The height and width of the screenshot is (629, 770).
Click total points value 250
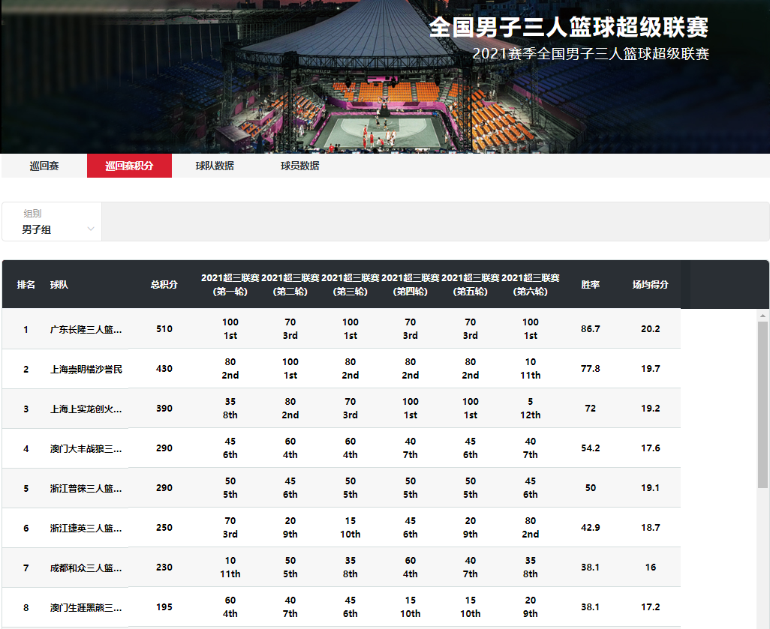click(164, 528)
